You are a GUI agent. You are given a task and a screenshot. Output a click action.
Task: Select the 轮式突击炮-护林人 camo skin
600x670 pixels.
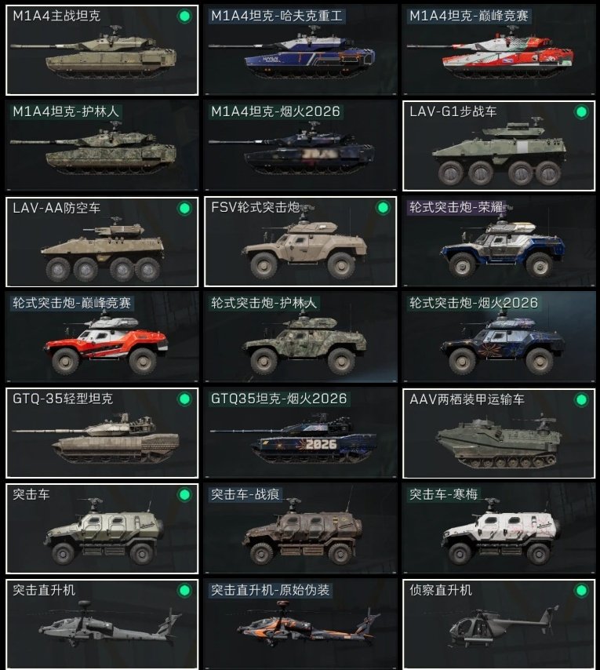click(300, 337)
